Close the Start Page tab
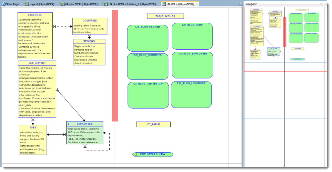The height and width of the screenshot is (172, 332). [x=22, y=4]
